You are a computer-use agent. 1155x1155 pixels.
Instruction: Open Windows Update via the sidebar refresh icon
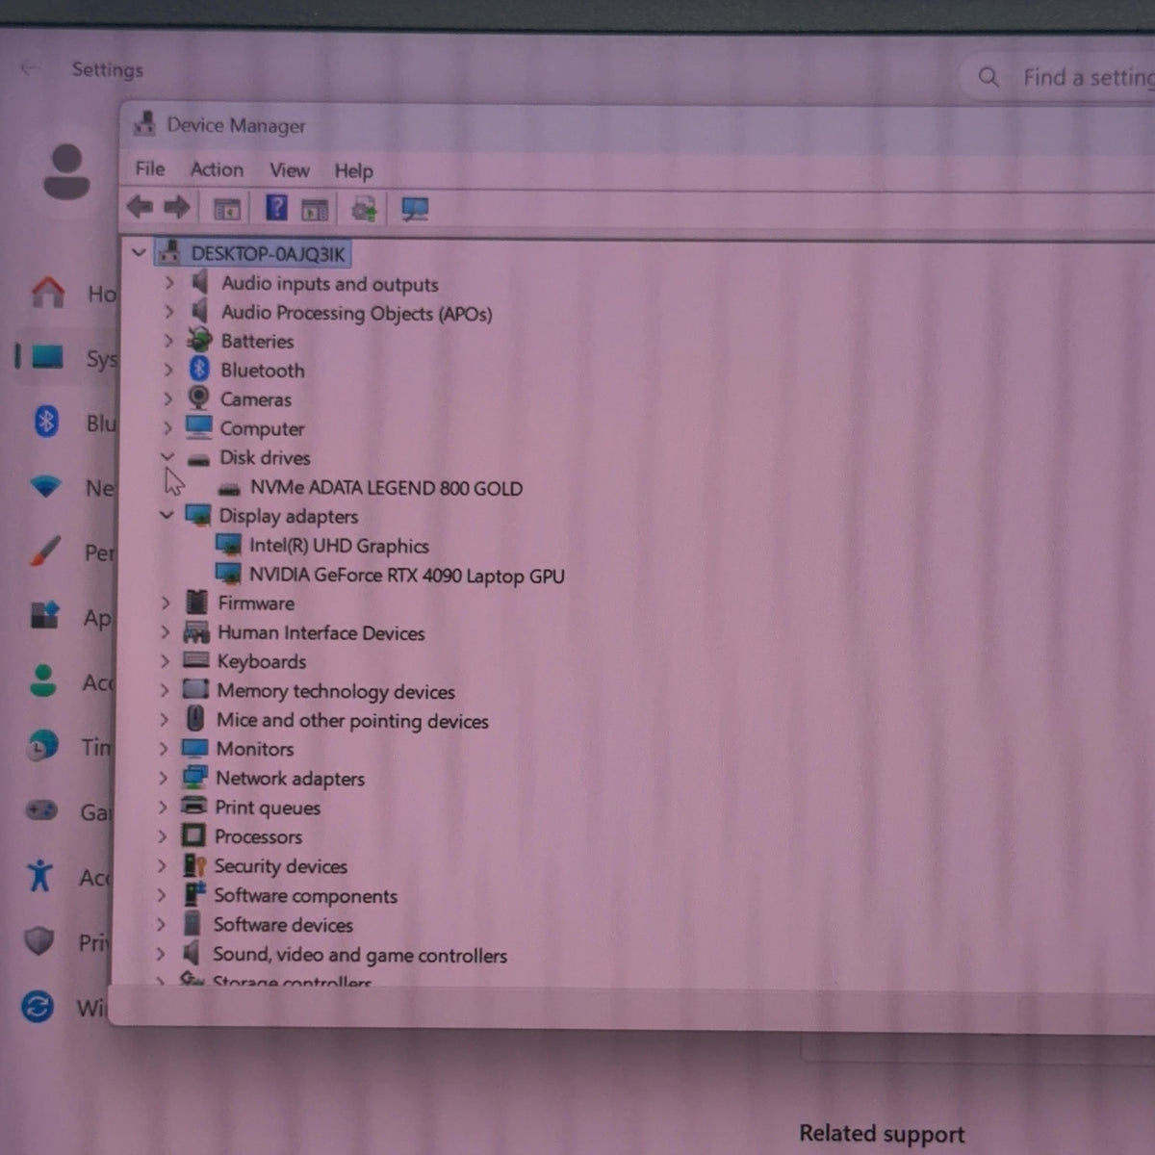click(38, 1007)
